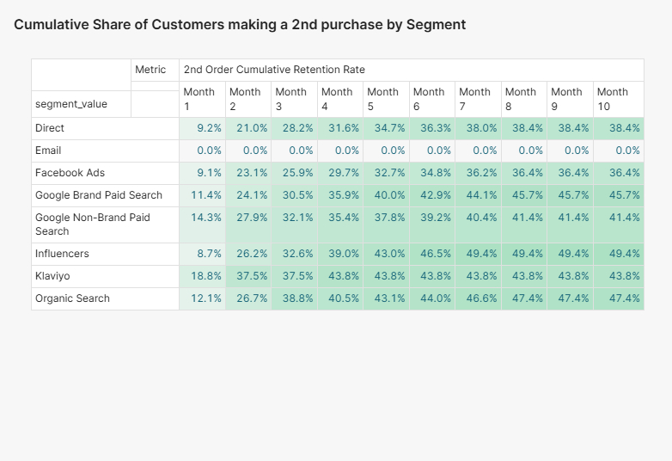This screenshot has height=461, width=672.
Task: Click the Month 10 column header
Action: [615, 99]
